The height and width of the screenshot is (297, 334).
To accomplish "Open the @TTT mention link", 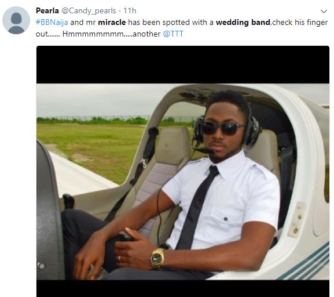I will pos(173,34).
